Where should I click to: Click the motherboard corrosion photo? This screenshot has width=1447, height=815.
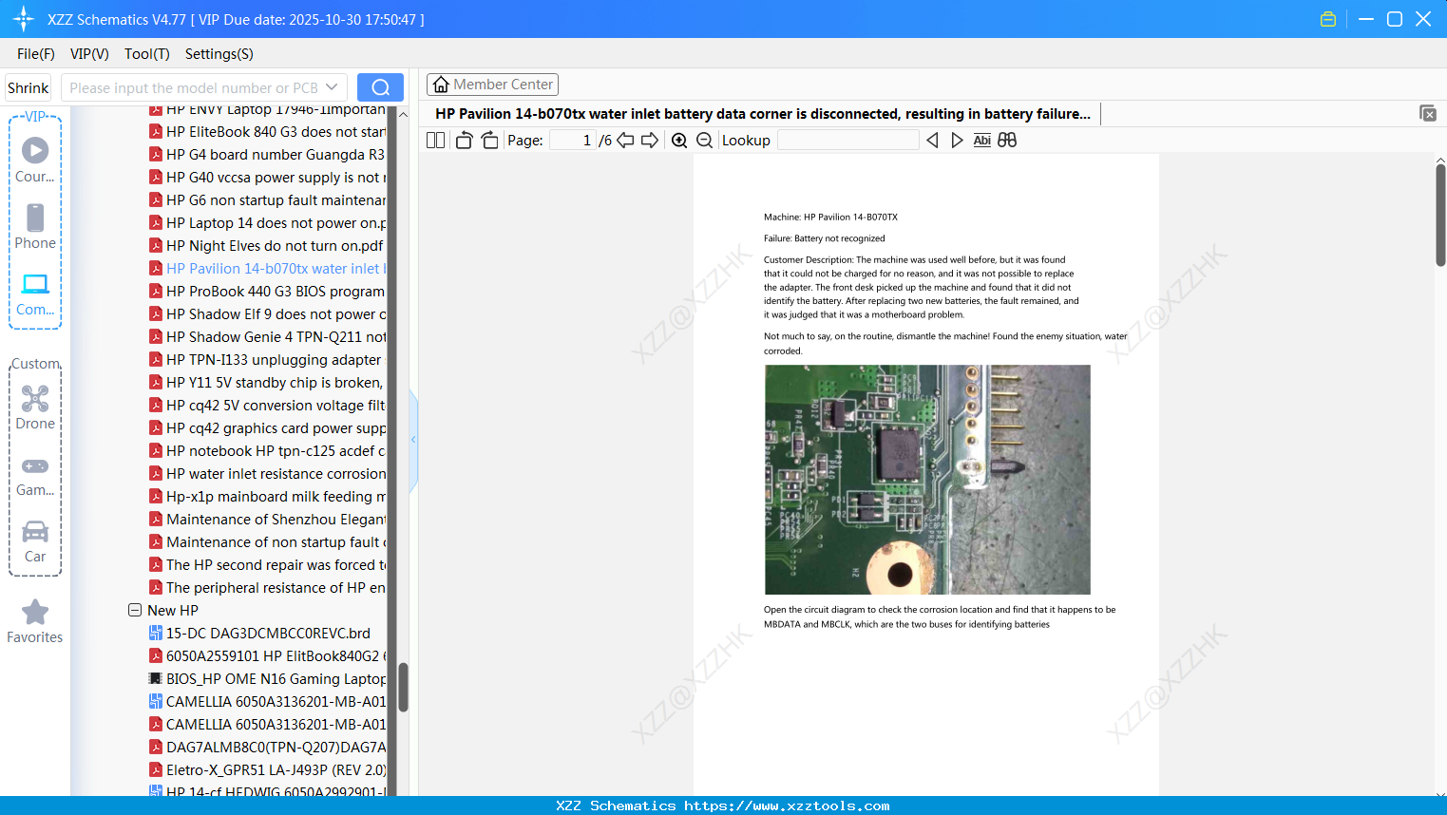pyautogui.click(x=927, y=480)
